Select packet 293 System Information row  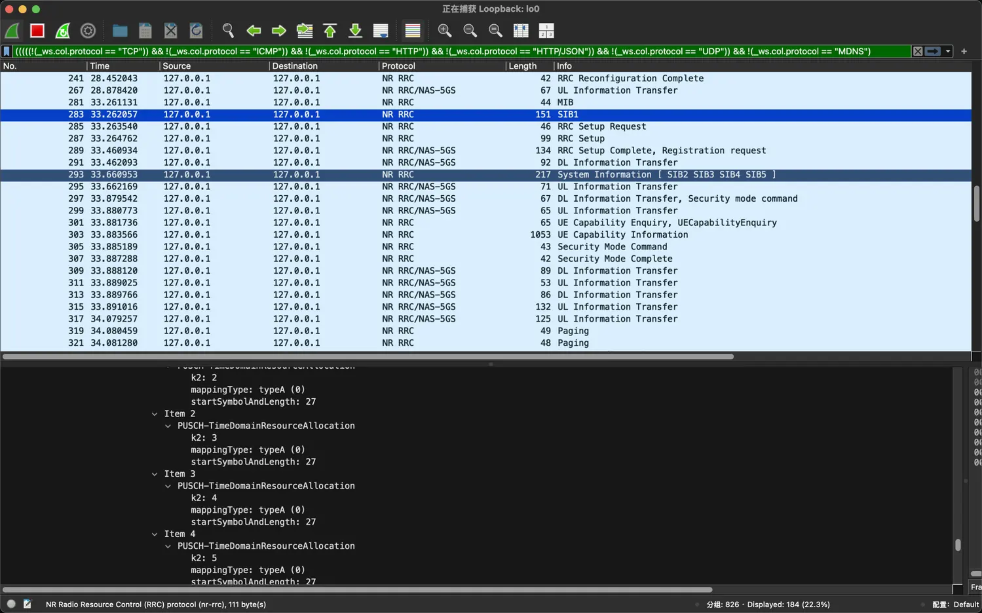(x=486, y=175)
